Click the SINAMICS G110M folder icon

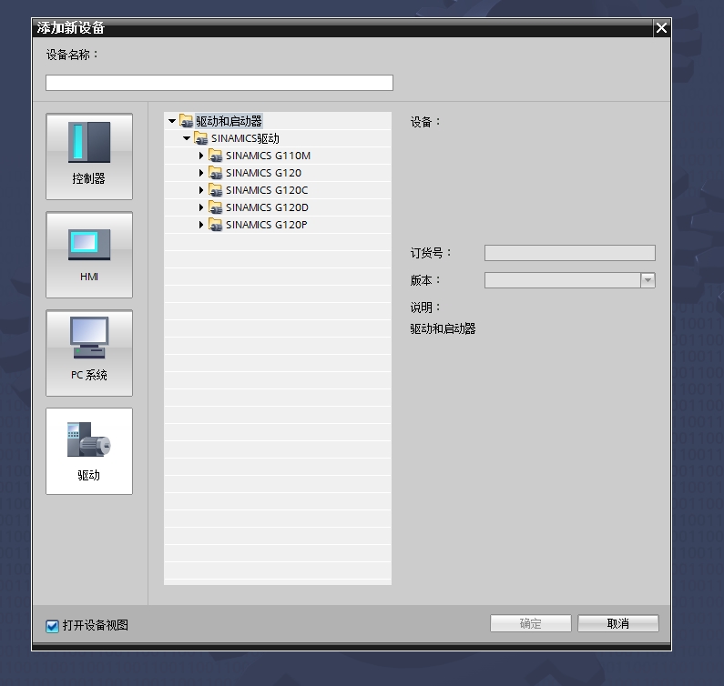(215, 156)
